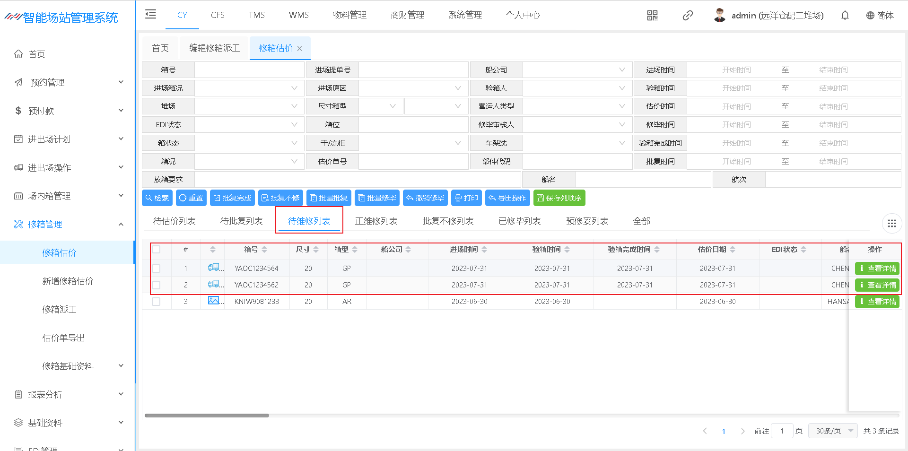
Task: Open the QR code icon in header
Action: (x=652, y=16)
